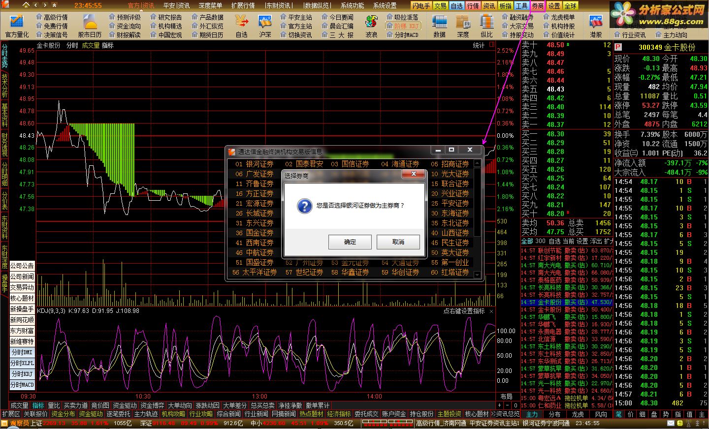
Task: Click the plus zoom button below volume chart
Action: click(500, 405)
